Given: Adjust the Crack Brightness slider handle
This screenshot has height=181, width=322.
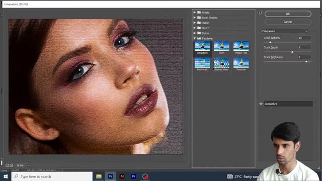Looking at the screenshot, I should [x=306, y=61].
